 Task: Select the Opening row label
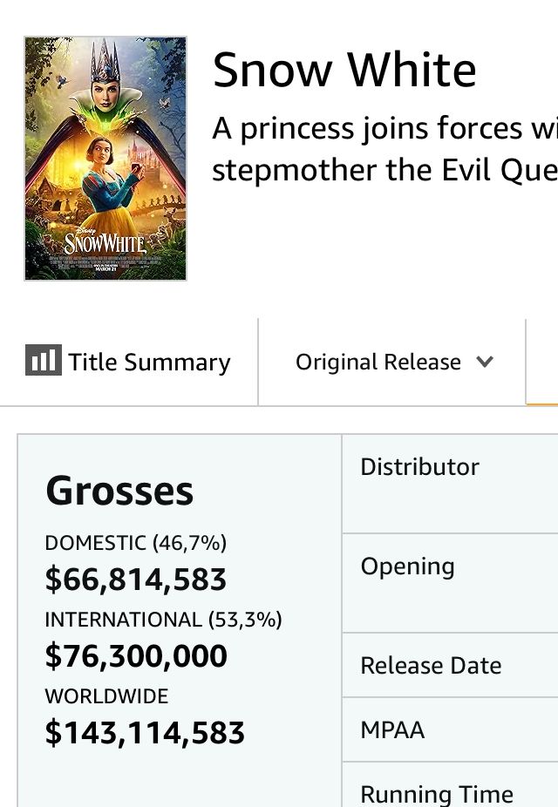407,566
